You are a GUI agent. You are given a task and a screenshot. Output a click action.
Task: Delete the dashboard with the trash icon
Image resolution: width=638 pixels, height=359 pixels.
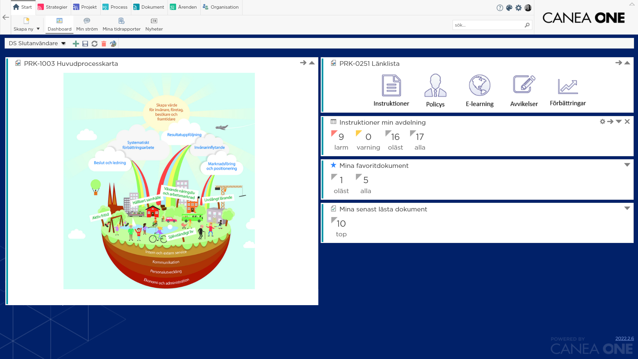coord(104,44)
